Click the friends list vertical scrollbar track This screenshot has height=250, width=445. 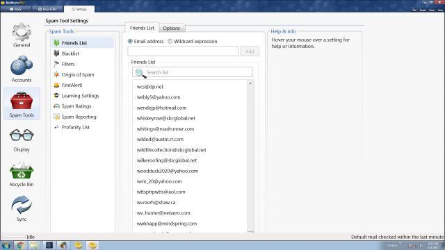(x=250, y=159)
